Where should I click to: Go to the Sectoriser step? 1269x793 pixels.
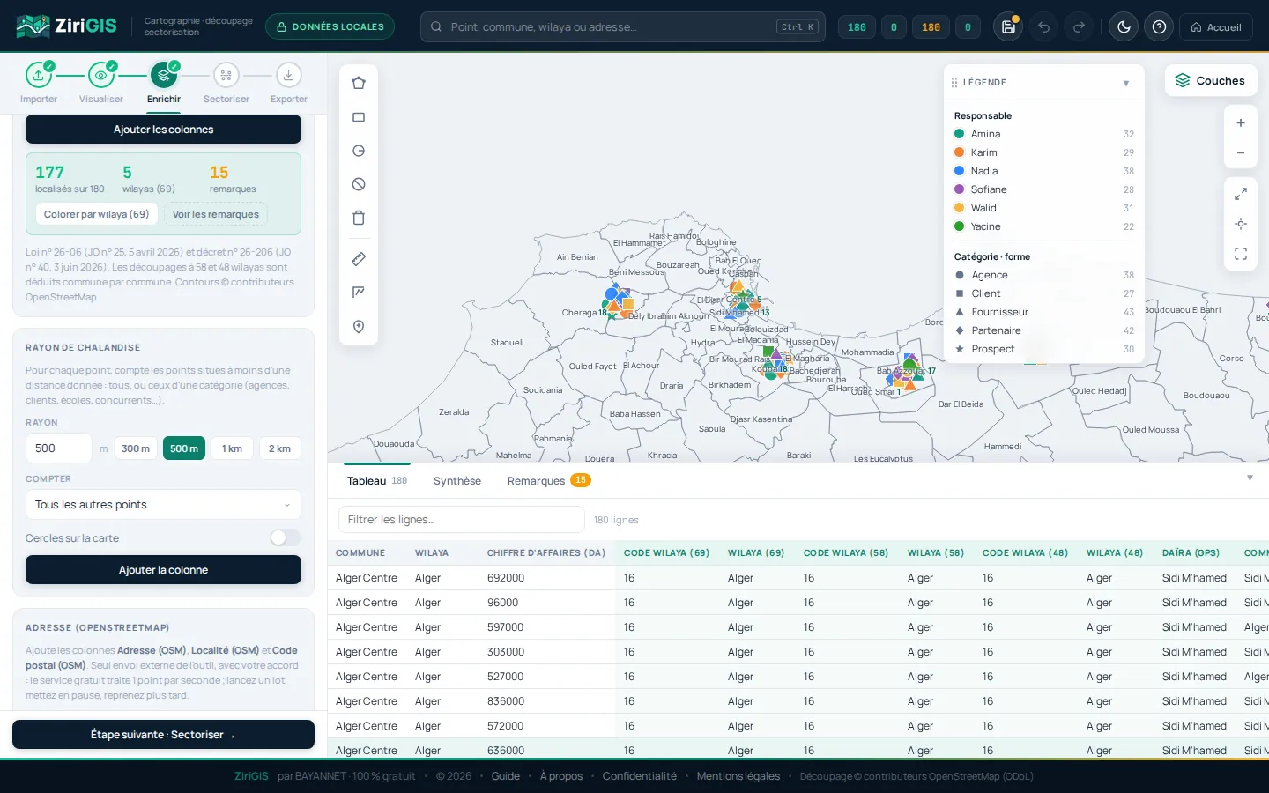click(x=226, y=85)
